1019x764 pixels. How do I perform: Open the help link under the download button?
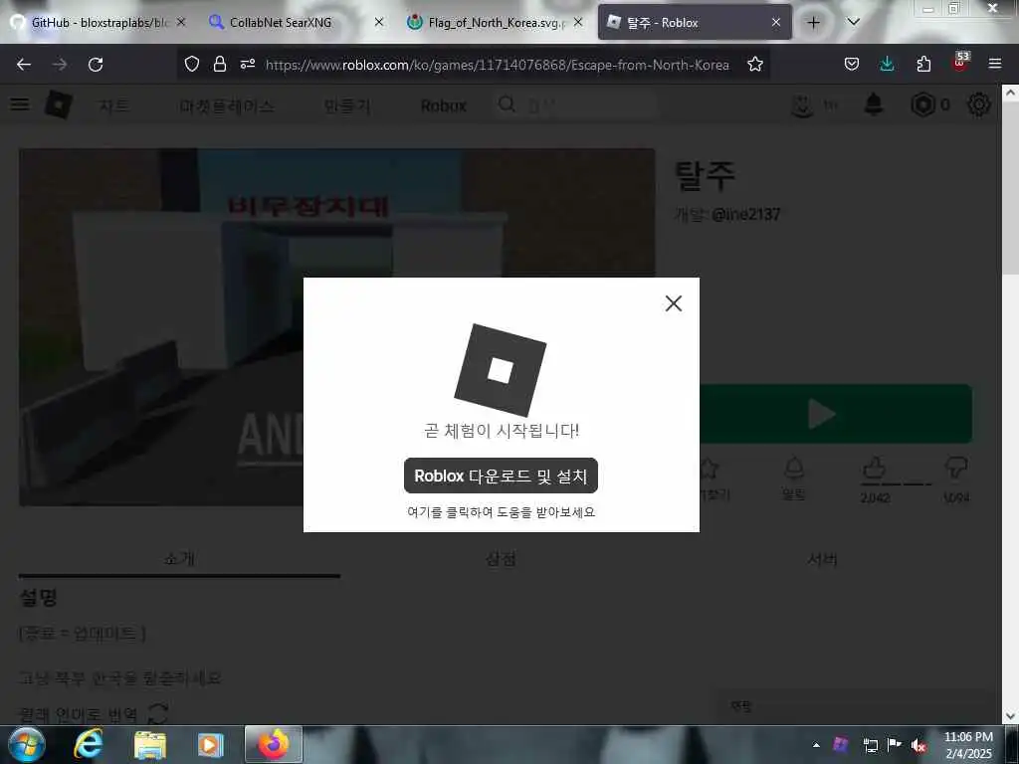pyautogui.click(x=501, y=512)
